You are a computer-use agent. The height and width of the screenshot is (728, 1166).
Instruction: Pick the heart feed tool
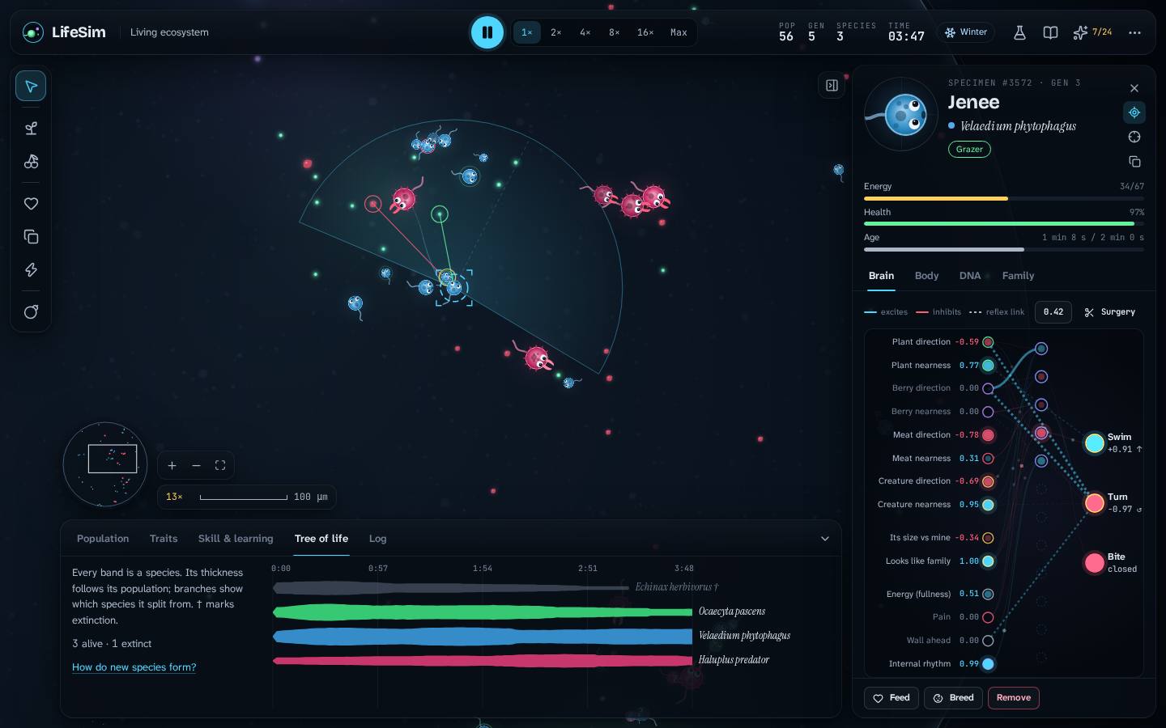point(31,204)
